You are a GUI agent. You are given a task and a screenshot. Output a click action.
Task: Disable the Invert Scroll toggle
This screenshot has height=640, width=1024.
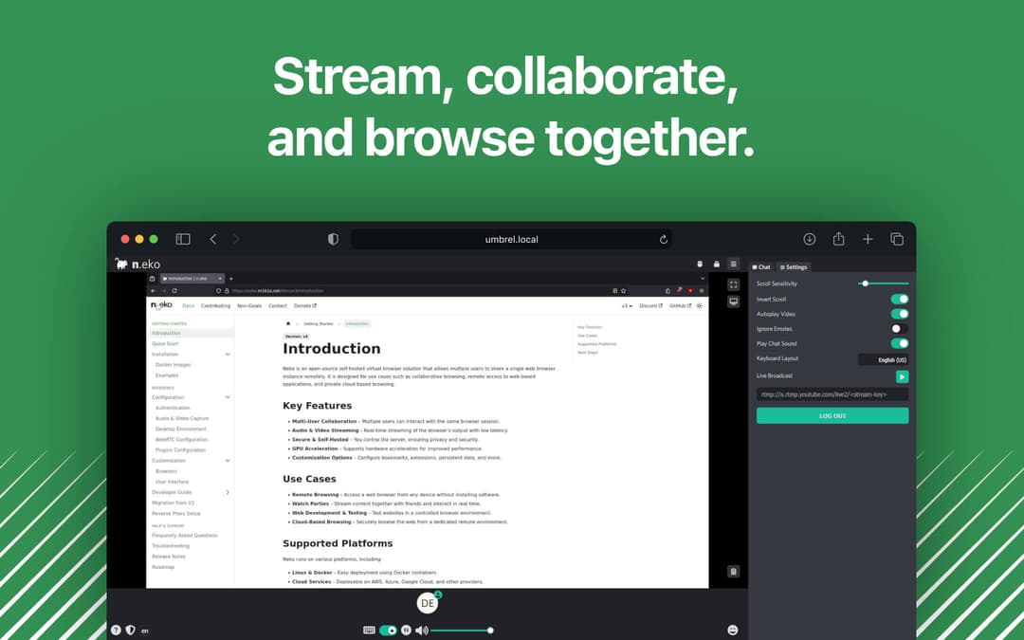[899, 299]
